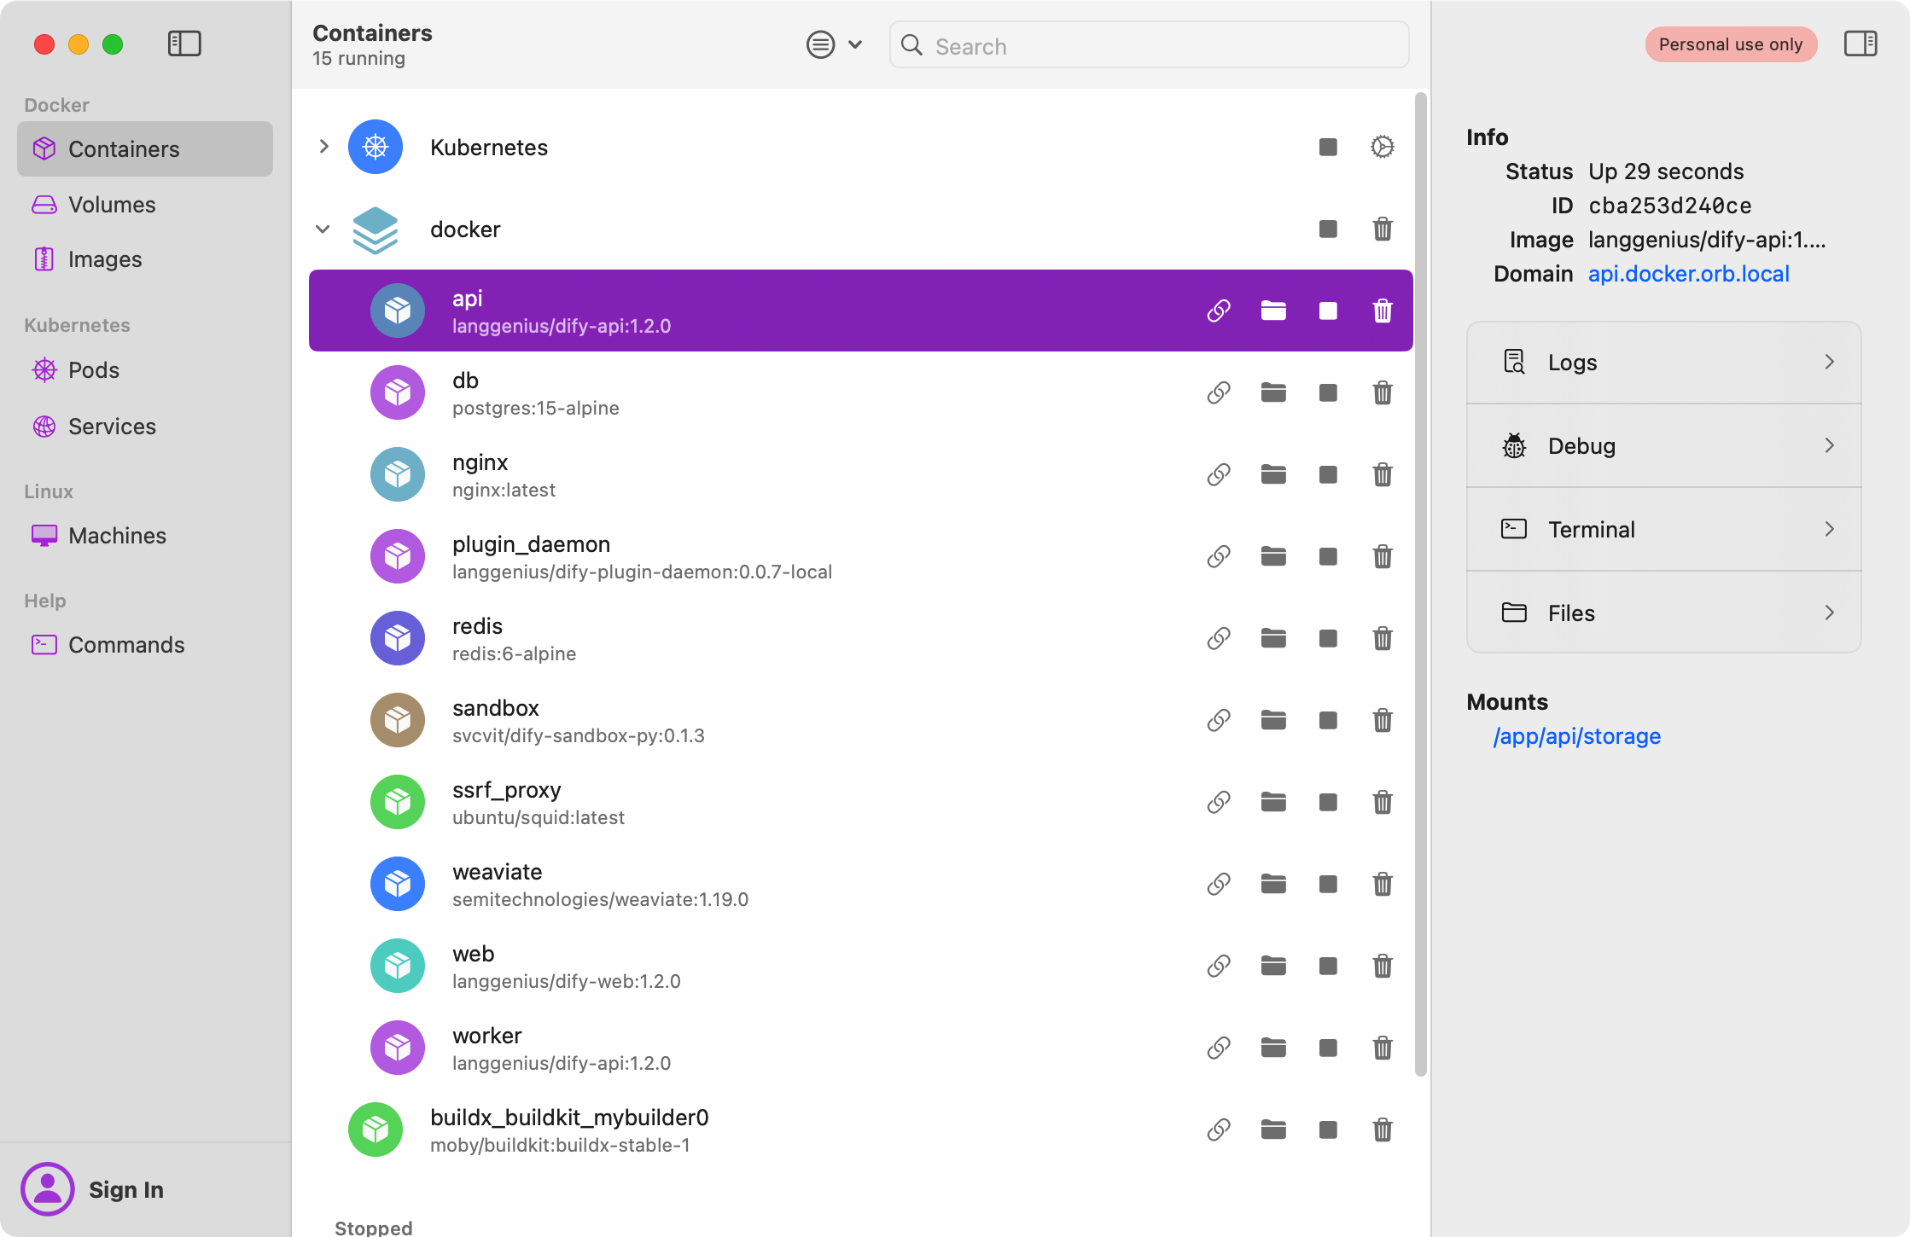This screenshot has height=1237, width=1910.
Task: Copy link for the db container
Action: click(1218, 392)
